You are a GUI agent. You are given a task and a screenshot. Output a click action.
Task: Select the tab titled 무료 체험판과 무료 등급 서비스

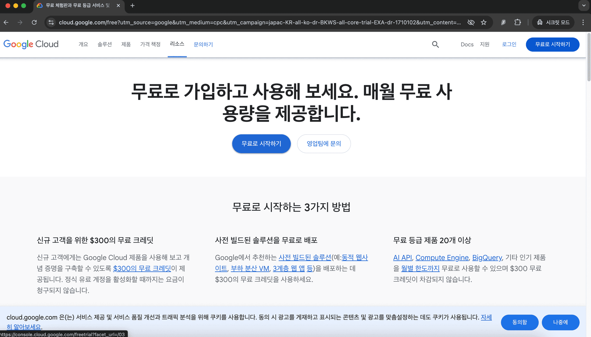click(x=78, y=6)
